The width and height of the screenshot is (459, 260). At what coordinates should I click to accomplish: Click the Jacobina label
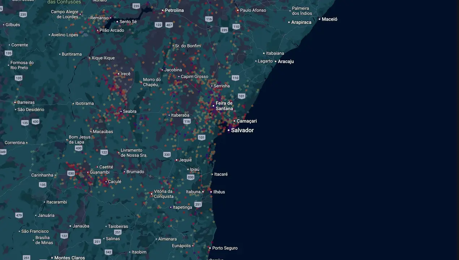point(173,70)
